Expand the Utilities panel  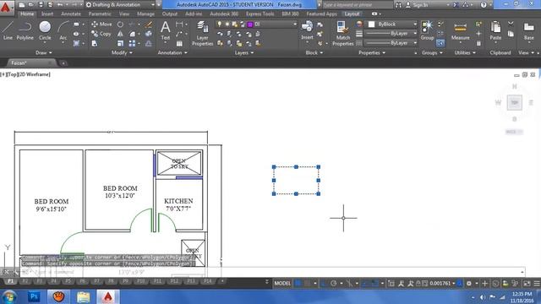click(465, 52)
